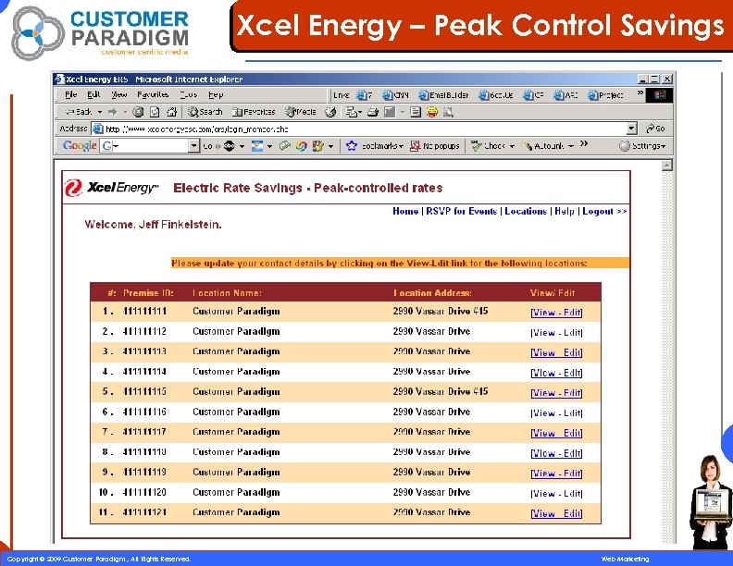Click View - Edit for row 10
Viewport: 733px width, 566px height.
pos(556,493)
